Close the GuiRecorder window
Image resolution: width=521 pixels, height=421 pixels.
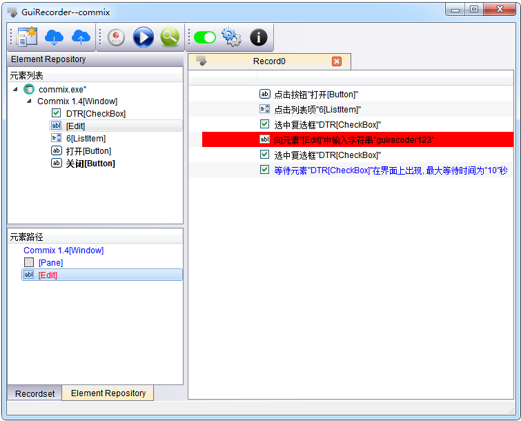click(500, 10)
